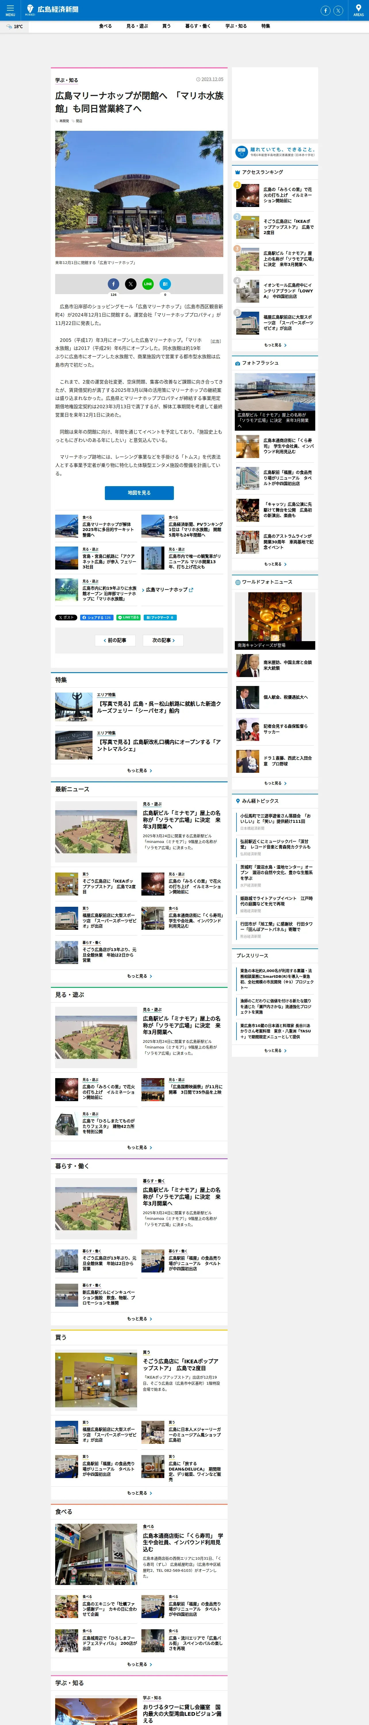Screen dimensions: 369x1725
Task: Click the B! ブックマーク 0 button
Action: point(160,618)
